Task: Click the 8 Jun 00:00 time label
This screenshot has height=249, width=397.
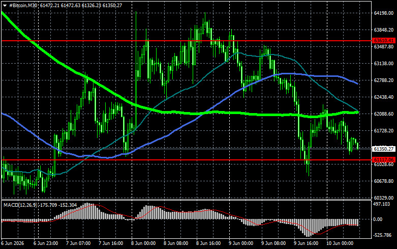Action: [143, 243]
